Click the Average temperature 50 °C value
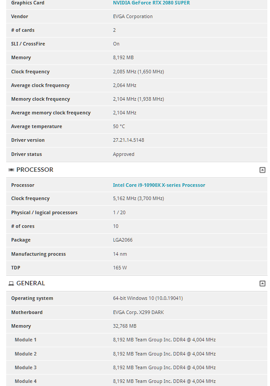This screenshot has width=270, height=386. (x=119, y=126)
